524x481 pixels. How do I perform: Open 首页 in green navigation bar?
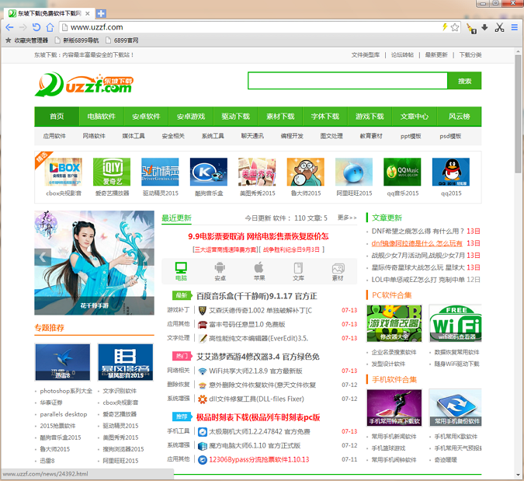57,117
